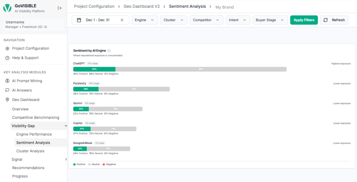This screenshot has width=357, height=182.
Task: Click the Username profile card
Action: pyautogui.click(x=33, y=24)
